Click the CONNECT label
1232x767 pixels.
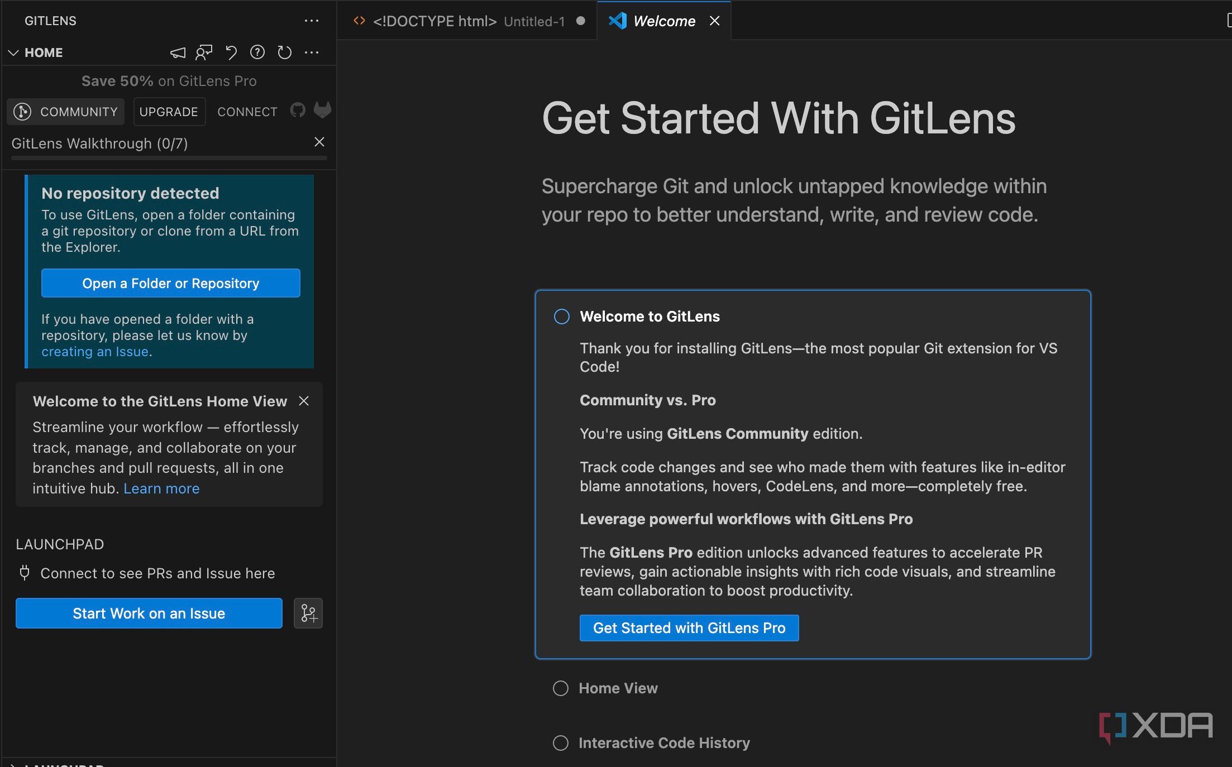coord(247,112)
